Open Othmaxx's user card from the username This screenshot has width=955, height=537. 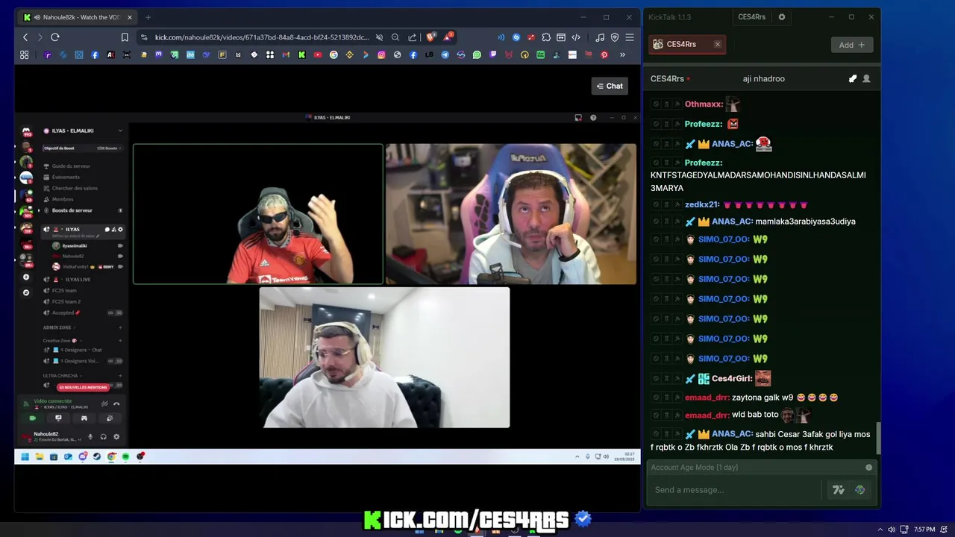(704, 104)
